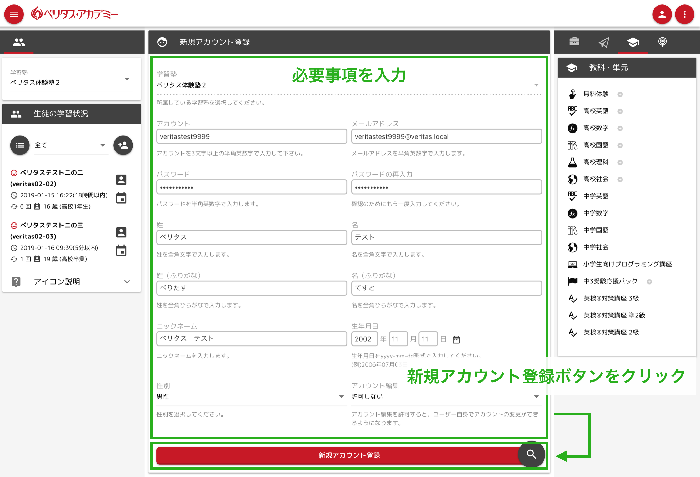Click the 姓 input containing ベリタス
This screenshot has width=700, height=477.
pyautogui.click(x=252, y=237)
